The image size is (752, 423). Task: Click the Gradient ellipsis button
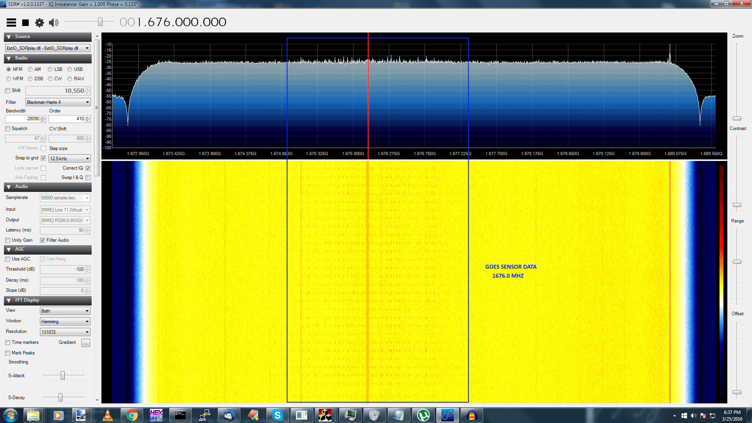(85, 343)
